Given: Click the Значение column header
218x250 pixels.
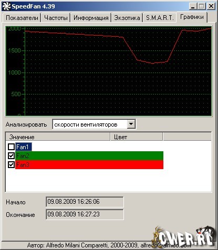Looking at the screenshot, I should coord(58,137).
